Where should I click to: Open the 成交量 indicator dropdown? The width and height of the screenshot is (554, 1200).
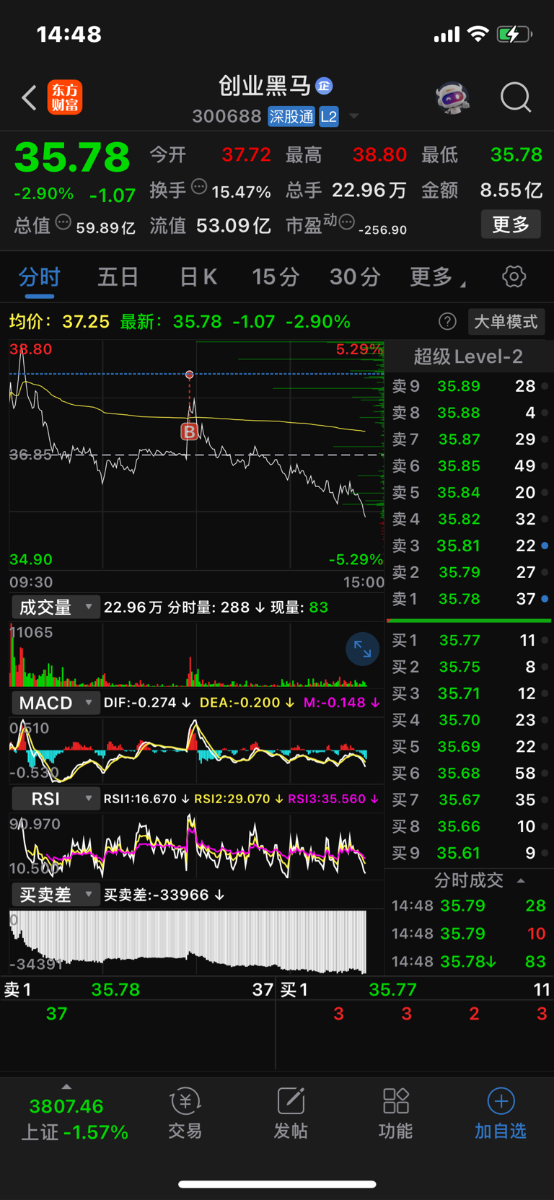[55, 608]
